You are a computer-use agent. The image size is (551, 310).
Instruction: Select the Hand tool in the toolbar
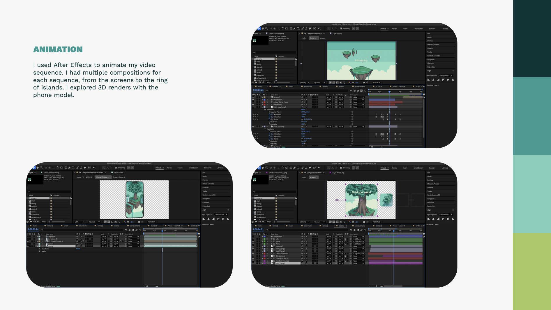pos(263,29)
